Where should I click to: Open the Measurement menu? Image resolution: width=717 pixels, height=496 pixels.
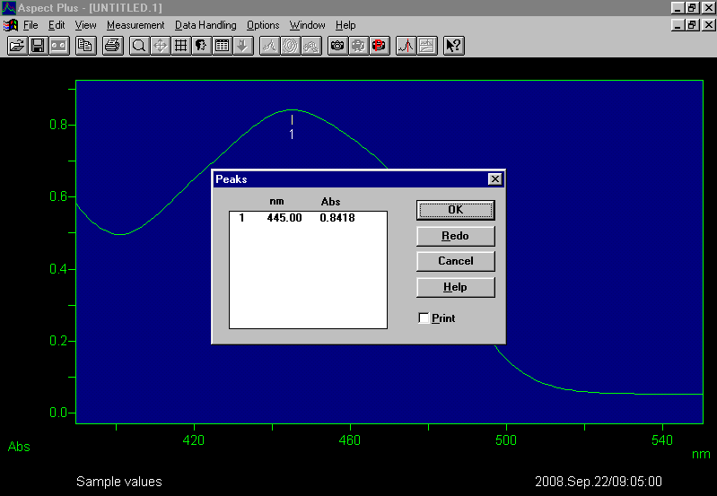click(136, 25)
